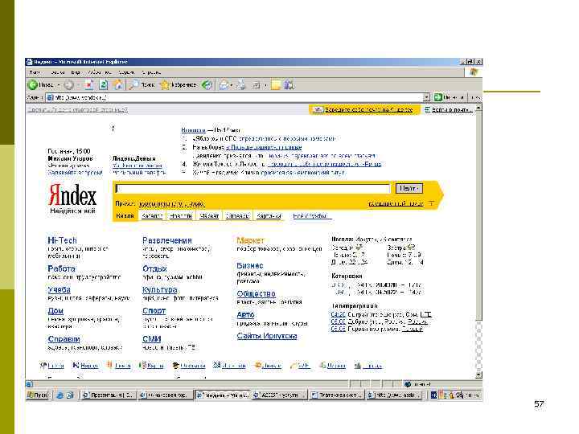Open the Общество category link
579x434 pixels.
click(x=256, y=294)
